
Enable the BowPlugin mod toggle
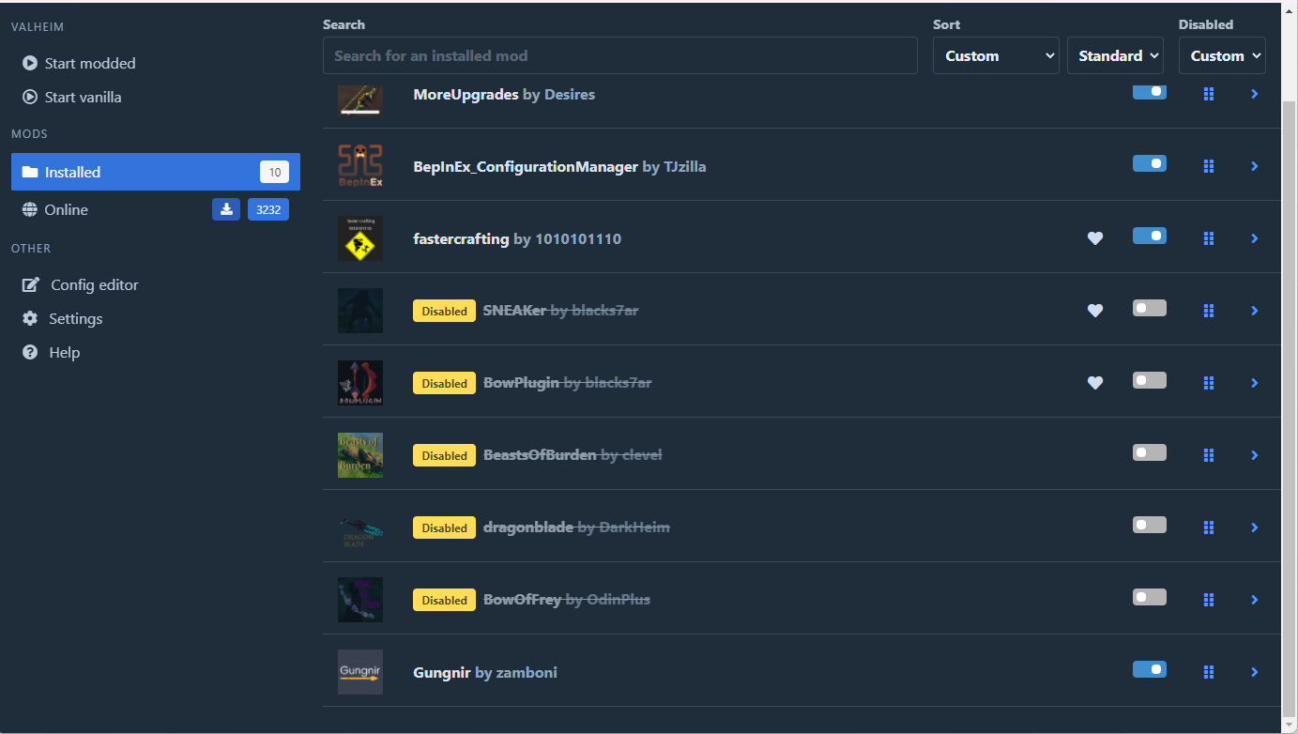(x=1150, y=380)
